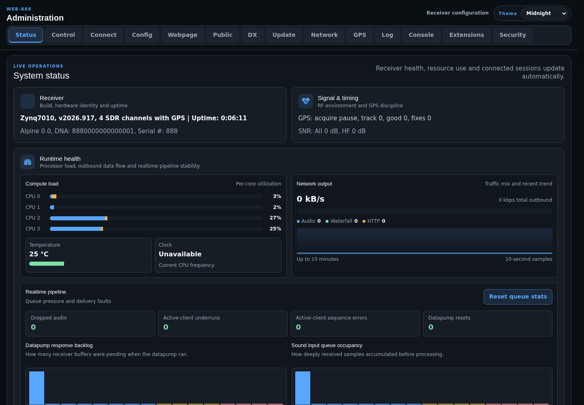Image resolution: width=584 pixels, height=405 pixels.
Task: Click the CPU 1 utilization bar
Action: pos(156,207)
